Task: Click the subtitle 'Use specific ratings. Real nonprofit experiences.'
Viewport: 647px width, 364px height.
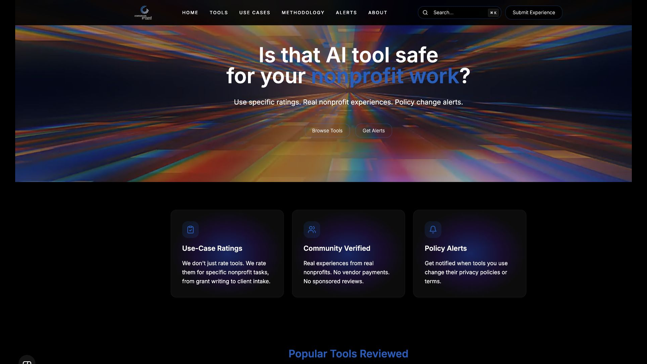Action: 313,102
